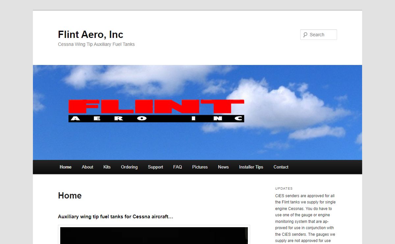
Task: View the FAQ page
Action: click(x=177, y=167)
